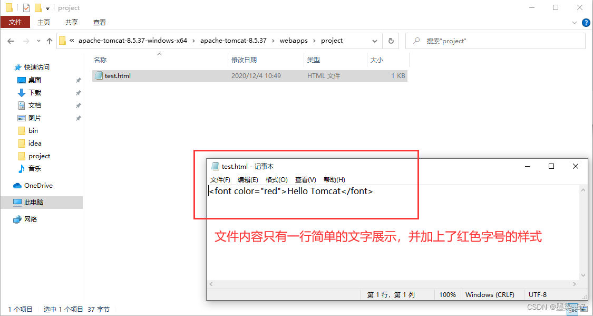Click inside the Notepad text line
Viewport: 593px width, 316px height.
(x=291, y=191)
